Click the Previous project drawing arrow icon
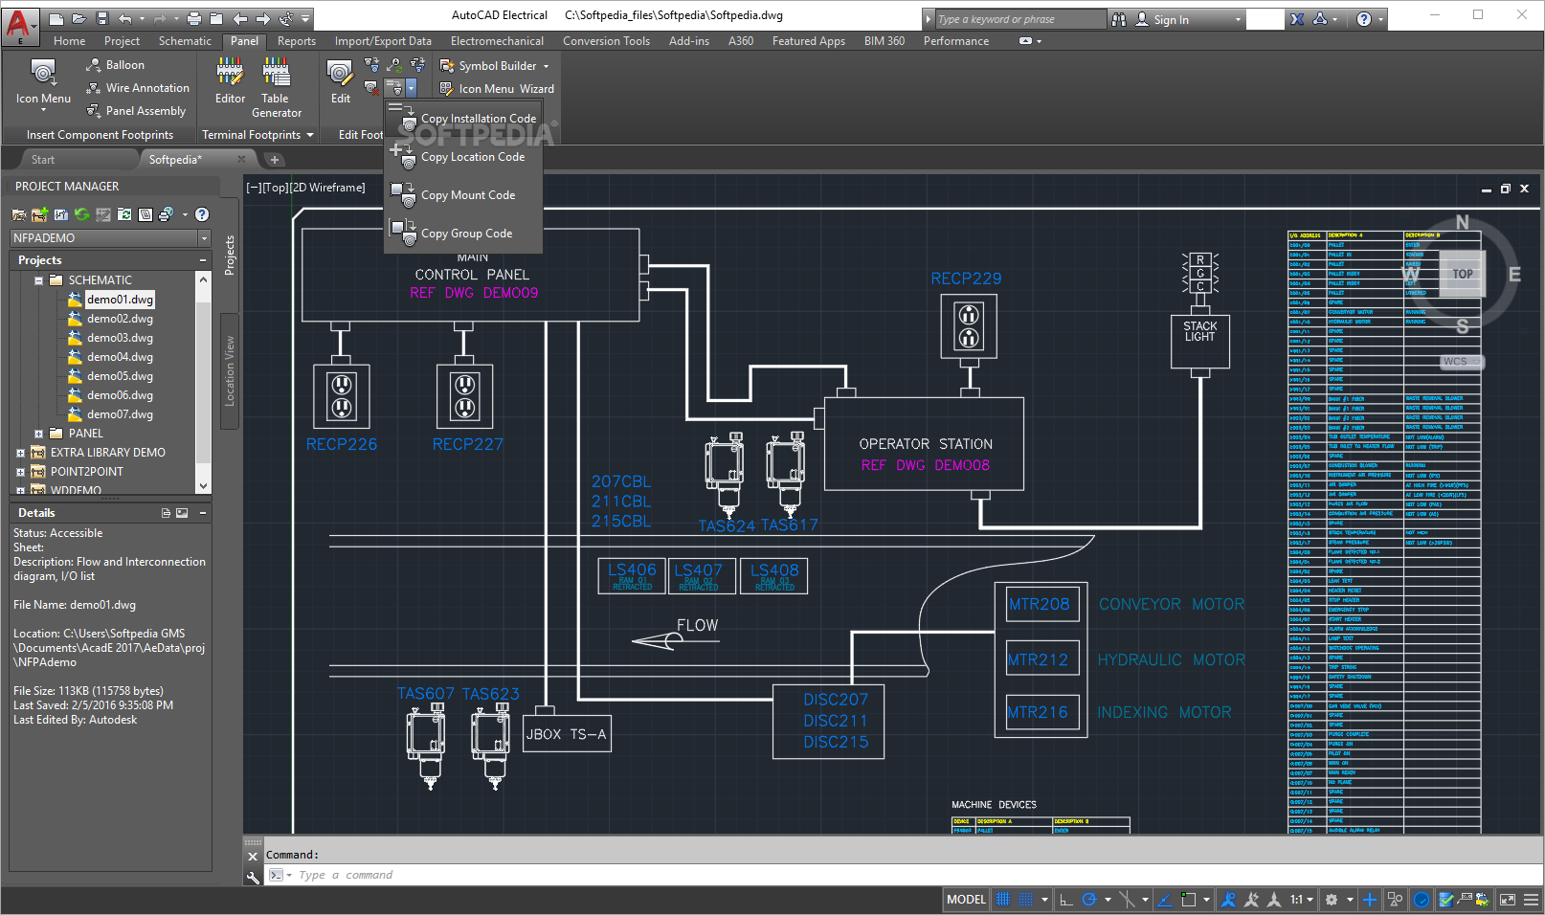1545x915 pixels. coord(239,18)
